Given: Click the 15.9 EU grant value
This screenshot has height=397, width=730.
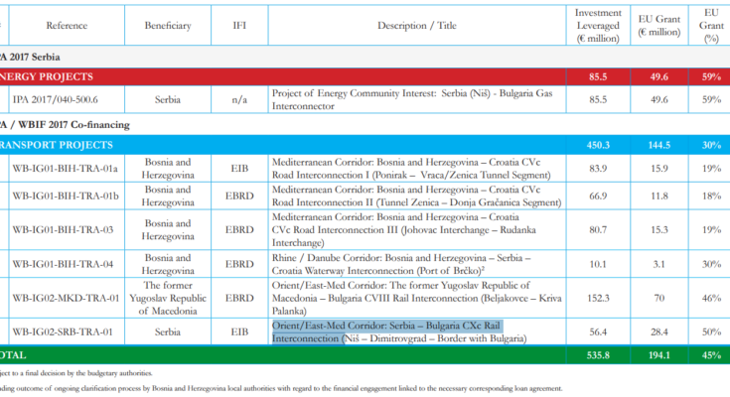Looking at the screenshot, I should (659, 169).
